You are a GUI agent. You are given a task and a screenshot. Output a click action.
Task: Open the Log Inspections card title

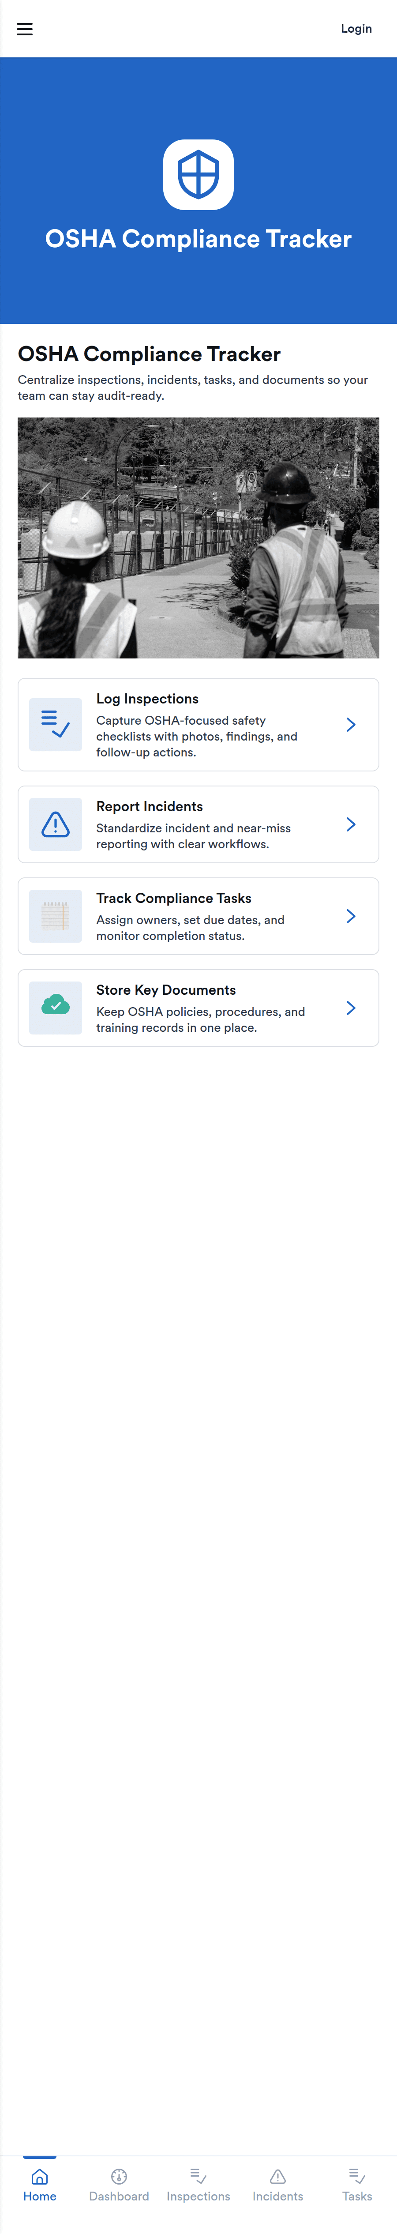[x=147, y=699]
